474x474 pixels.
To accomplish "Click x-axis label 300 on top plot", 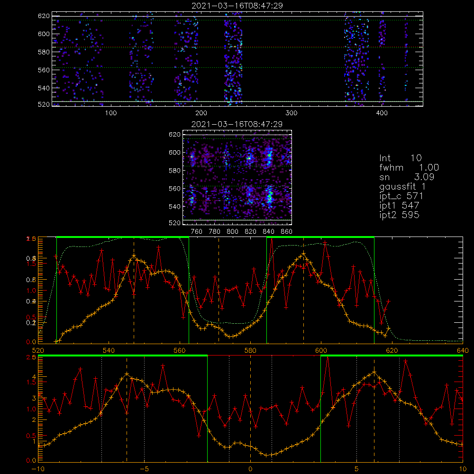I will point(292,113).
